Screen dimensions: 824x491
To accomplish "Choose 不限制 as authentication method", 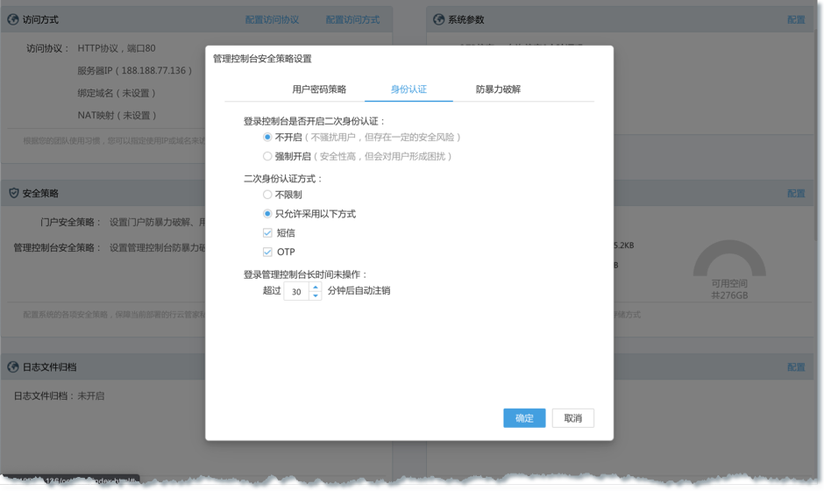I will 267,195.
